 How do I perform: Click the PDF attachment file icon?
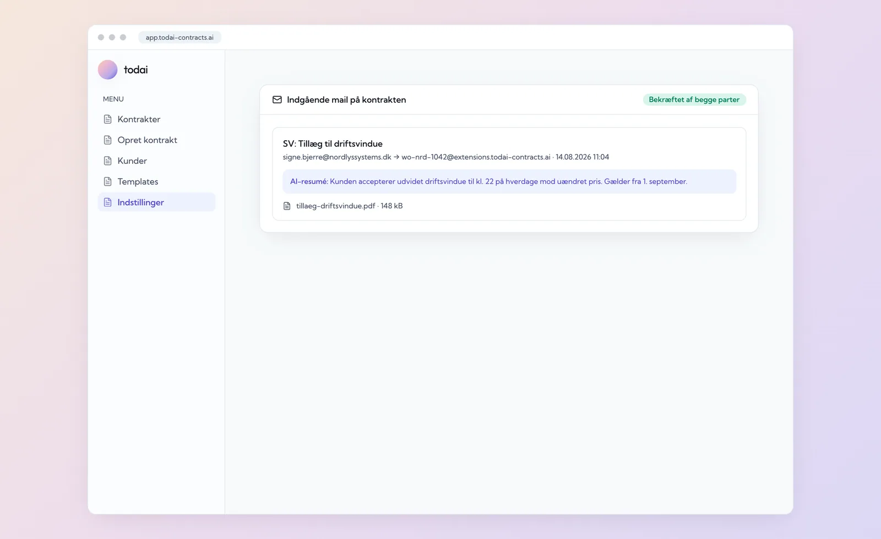coord(287,206)
